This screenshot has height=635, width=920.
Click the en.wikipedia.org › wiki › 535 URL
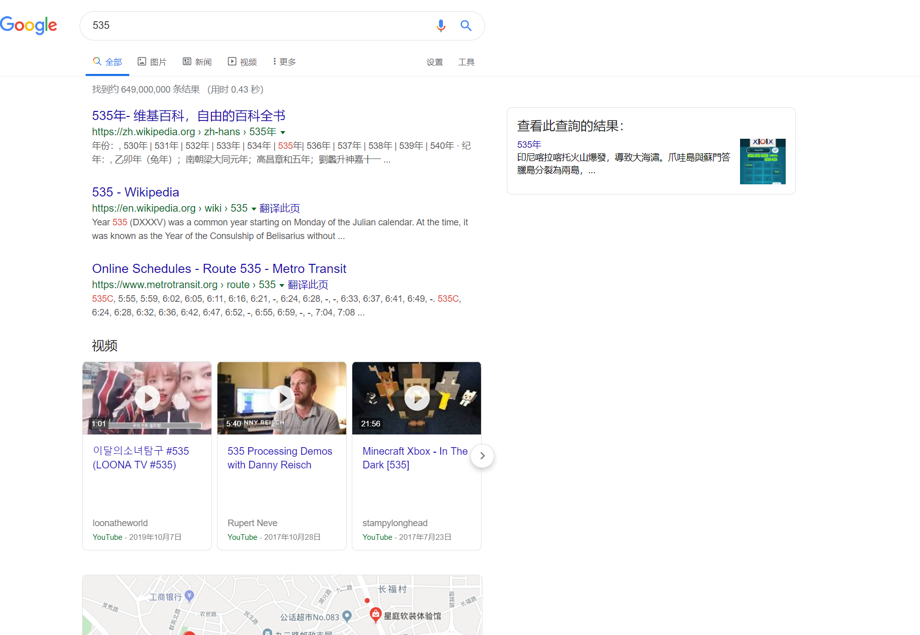coord(170,209)
